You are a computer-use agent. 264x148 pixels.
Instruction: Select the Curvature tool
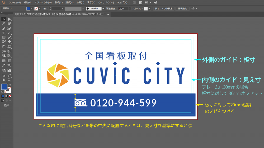[9, 29]
